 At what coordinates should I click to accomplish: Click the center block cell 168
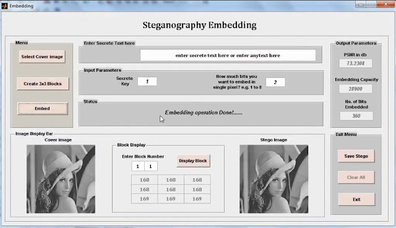[171, 190]
